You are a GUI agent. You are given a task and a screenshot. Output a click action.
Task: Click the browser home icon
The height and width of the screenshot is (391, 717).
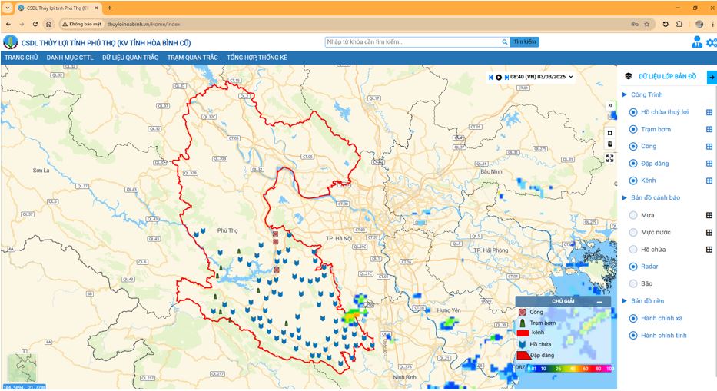pos(49,24)
